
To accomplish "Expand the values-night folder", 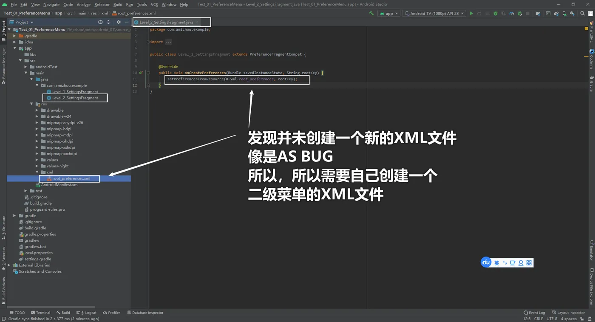I will (x=37, y=166).
